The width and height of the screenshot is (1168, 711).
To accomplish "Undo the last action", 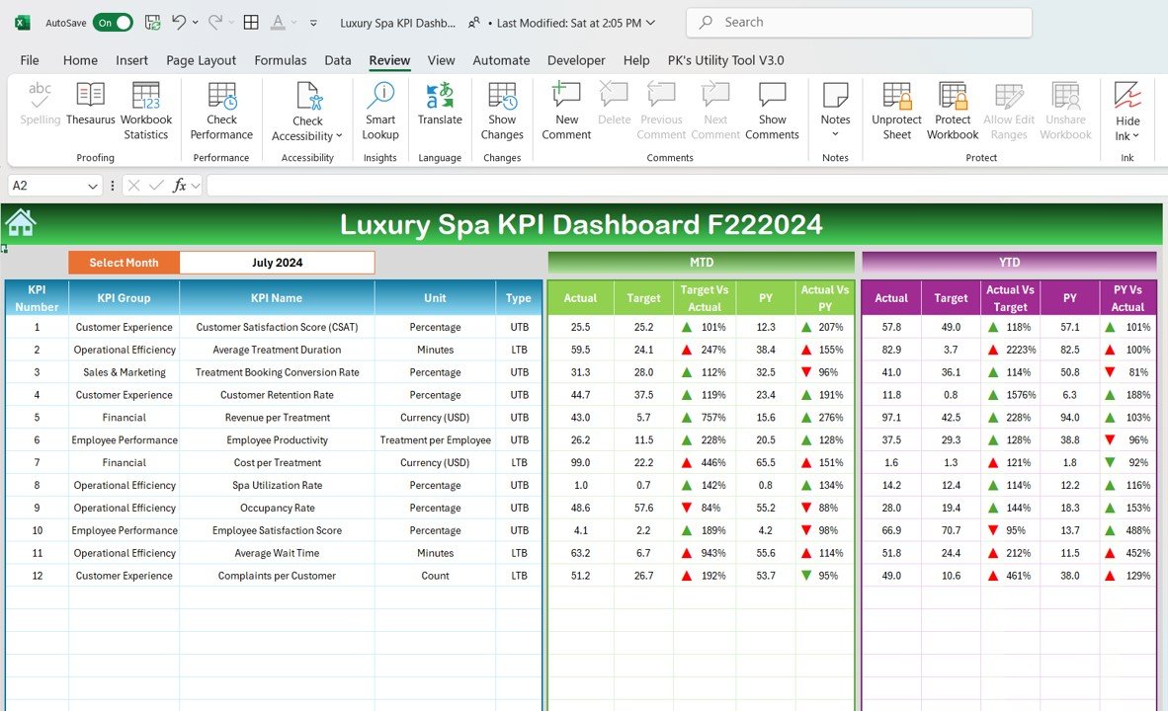I will pos(178,23).
